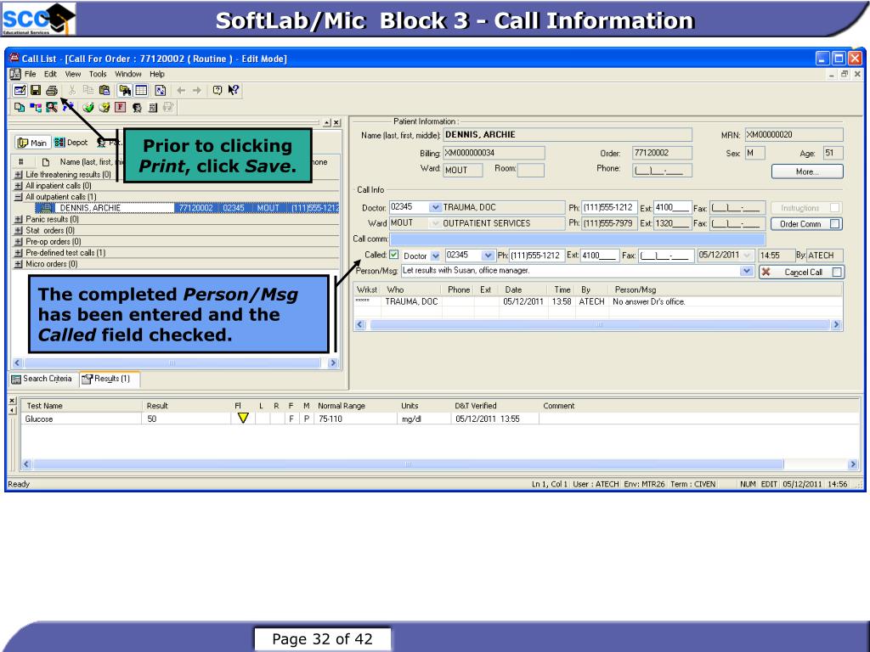Switch to the Search Criteria tab

coord(42,379)
